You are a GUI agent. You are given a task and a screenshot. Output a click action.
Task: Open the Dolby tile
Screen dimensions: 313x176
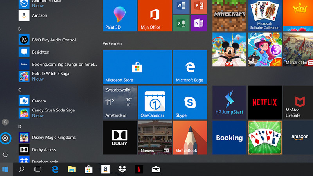120,138
